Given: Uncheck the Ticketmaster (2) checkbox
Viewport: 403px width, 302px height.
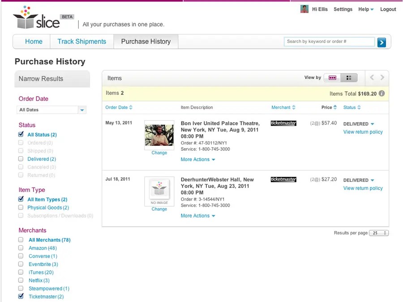Looking at the screenshot, I should point(21,296).
